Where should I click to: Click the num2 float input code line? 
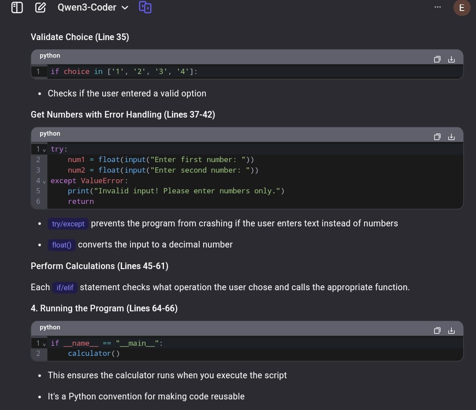click(x=163, y=170)
